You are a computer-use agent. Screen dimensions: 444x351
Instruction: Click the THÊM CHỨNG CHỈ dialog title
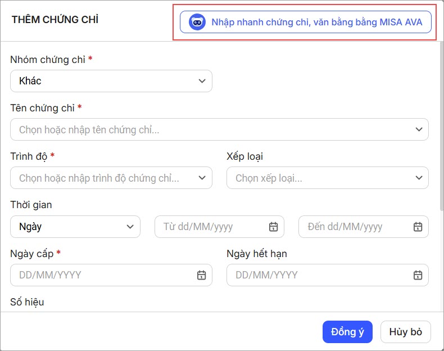[55, 20]
